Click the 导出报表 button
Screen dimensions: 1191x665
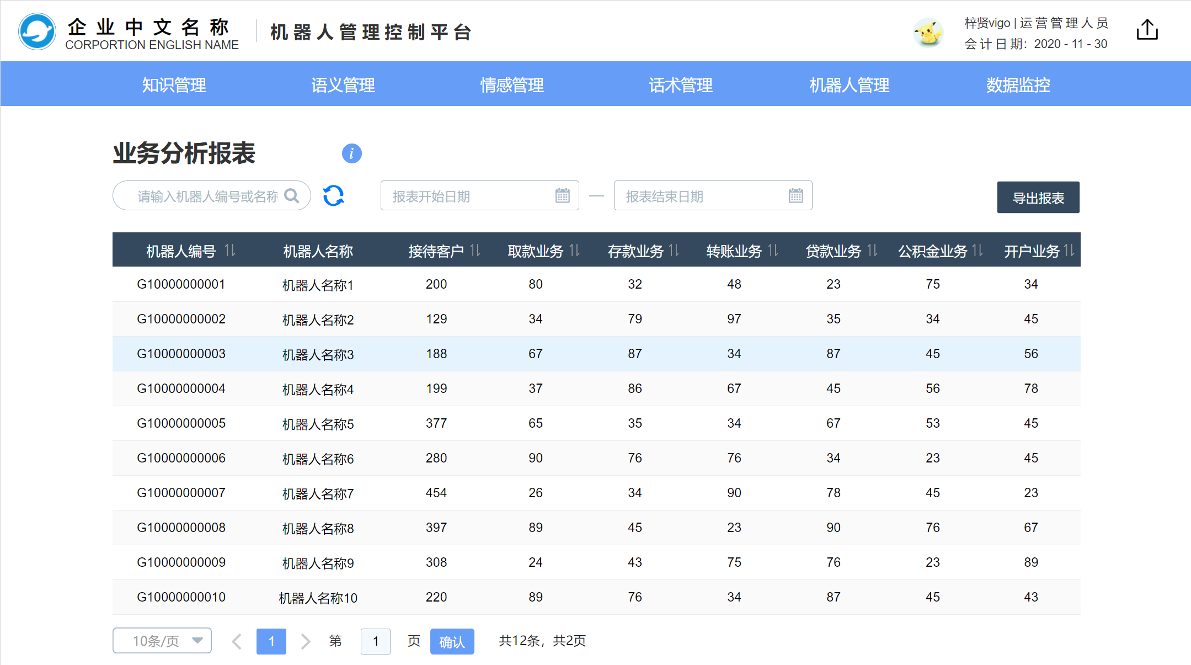coord(1038,198)
